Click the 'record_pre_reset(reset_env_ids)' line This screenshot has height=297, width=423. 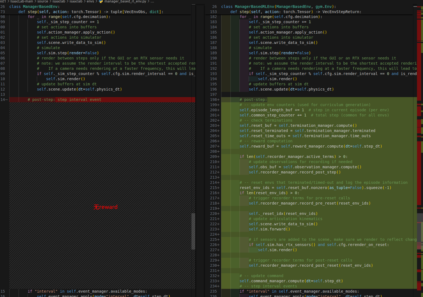click(x=310, y=203)
